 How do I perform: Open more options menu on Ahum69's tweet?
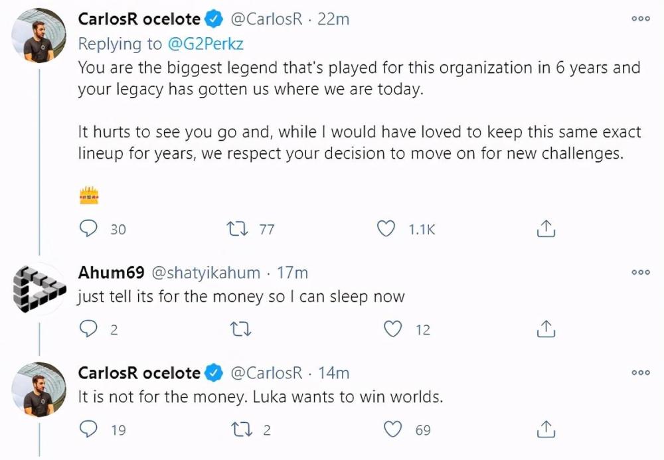pos(640,272)
